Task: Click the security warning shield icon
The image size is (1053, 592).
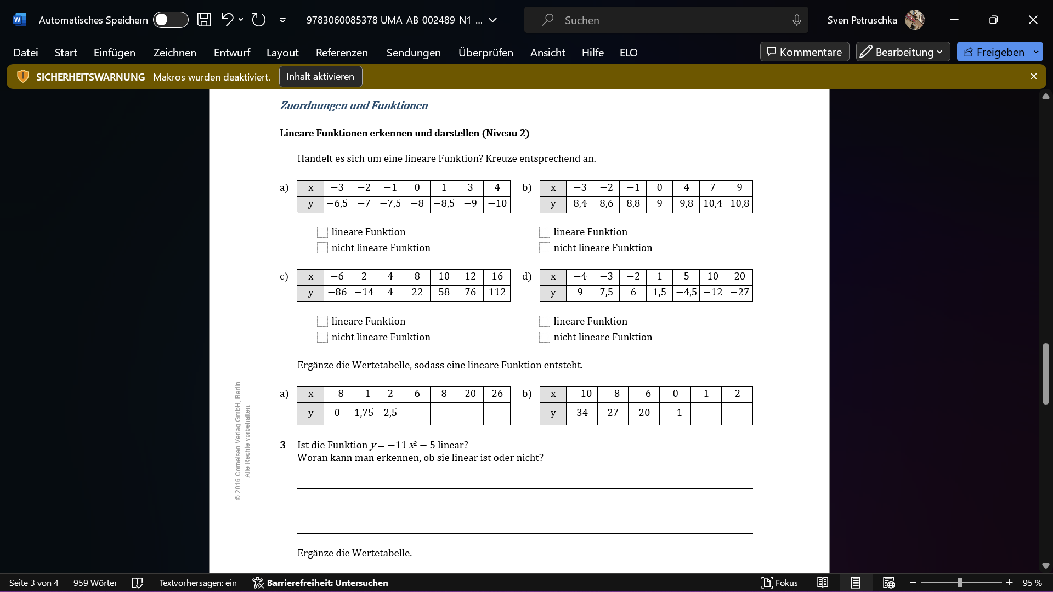Action: coord(22,76)
